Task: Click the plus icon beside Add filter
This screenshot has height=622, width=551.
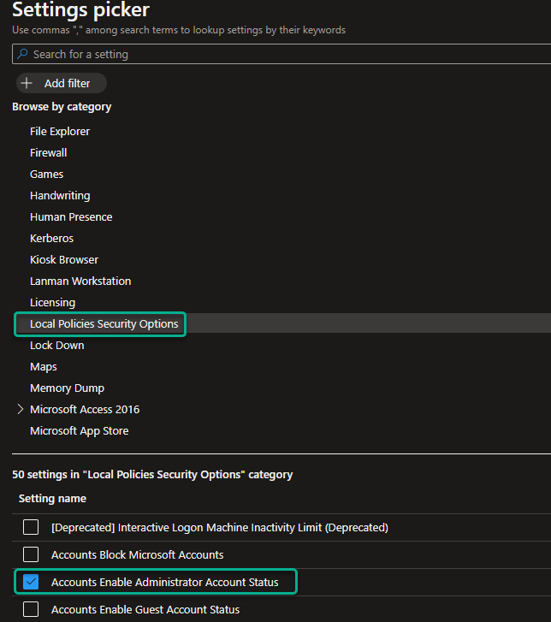Action: point(27,83)
